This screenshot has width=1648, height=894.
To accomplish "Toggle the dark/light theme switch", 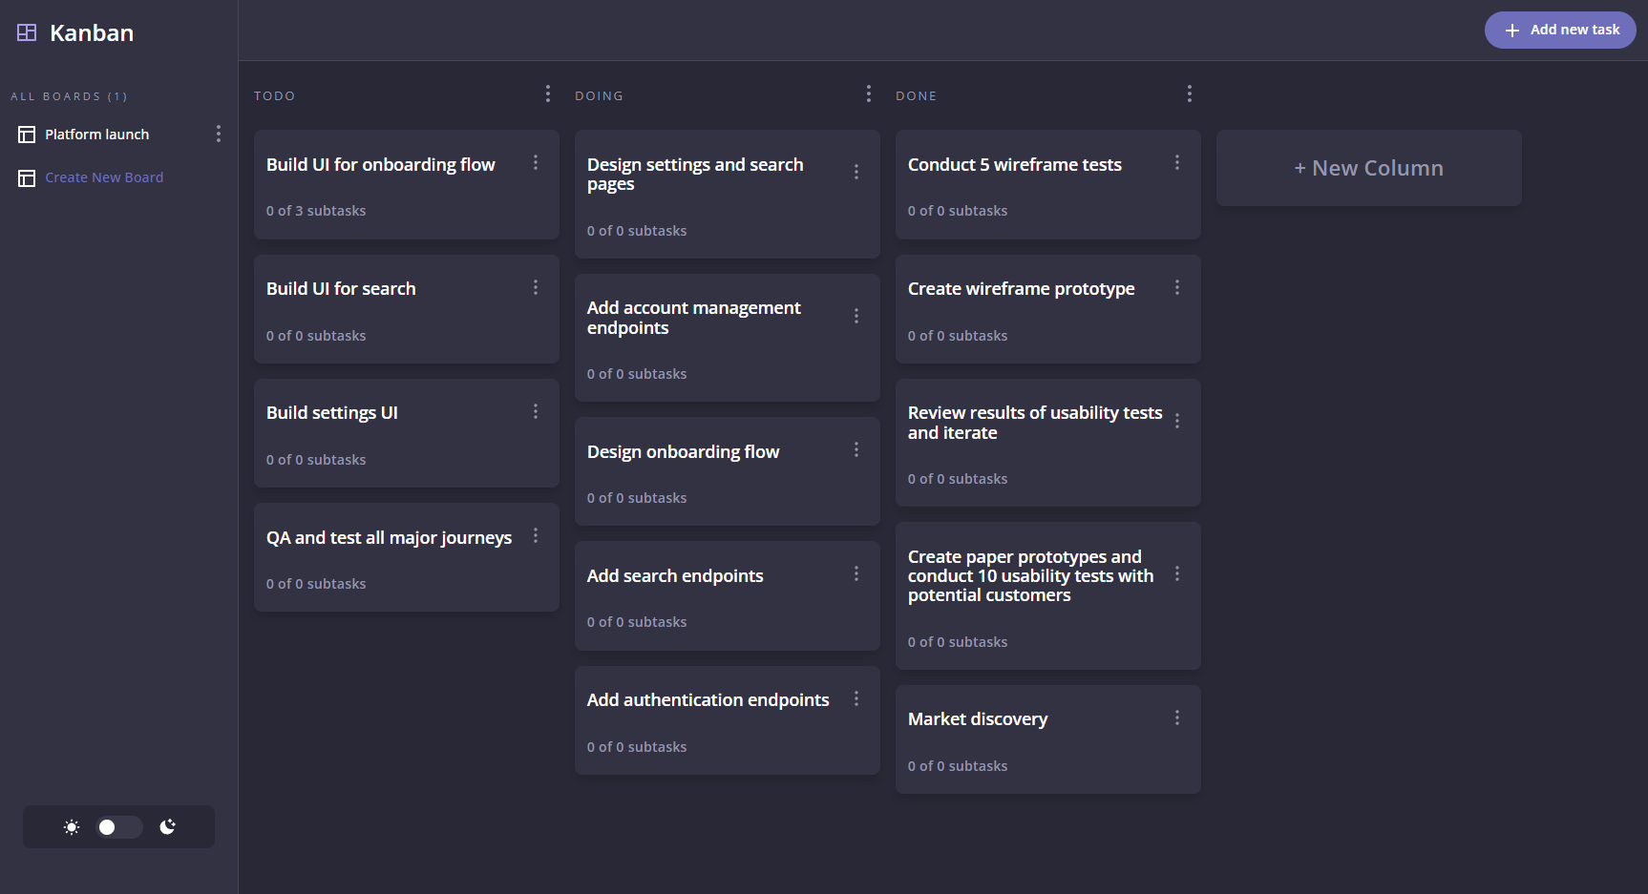I will [119, 827].
